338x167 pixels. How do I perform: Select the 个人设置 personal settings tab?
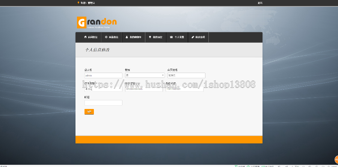pyautogui.click(x=177, y=37)
